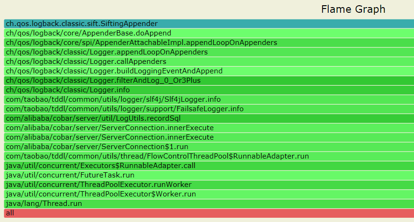414x222 pixels.
Task: Click the FutureTask.run frame
Action: click(209, 175)
